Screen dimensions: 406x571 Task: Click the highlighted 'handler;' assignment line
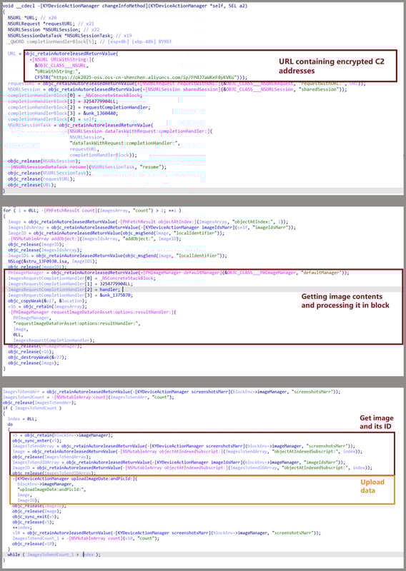tap(64, 290)
